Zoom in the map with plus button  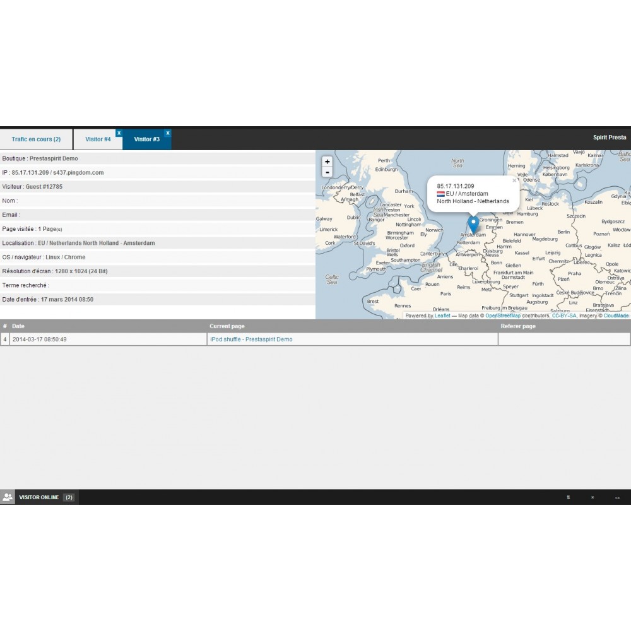tap(327, 162)
